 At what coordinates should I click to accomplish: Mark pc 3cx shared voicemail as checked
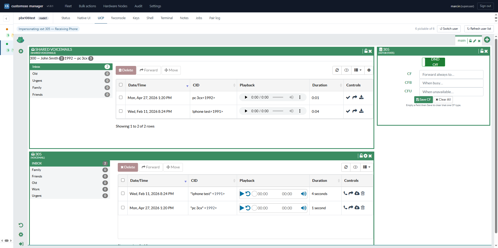click(348, 97)
